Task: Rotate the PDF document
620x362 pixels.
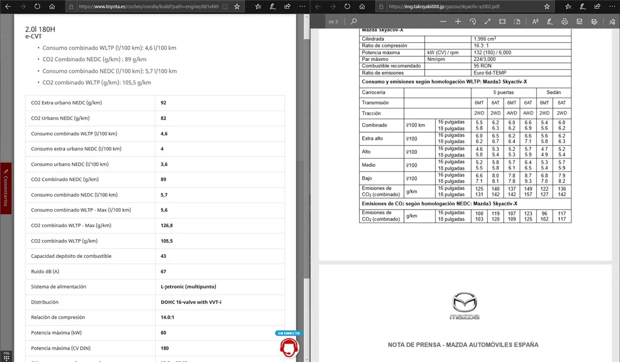Action: pyautogui.click(x=473, y=22)
